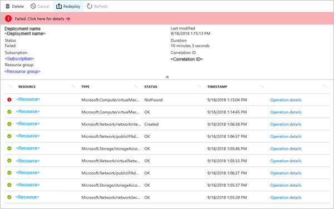Viewport: 334px width, 209px height.
Task: Click the Refresh toolbar button
Action: [x=97, y=6]
